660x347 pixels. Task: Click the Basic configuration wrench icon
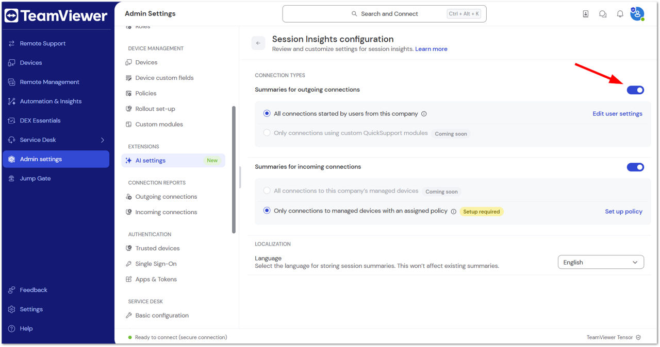[x=129, y=316]
